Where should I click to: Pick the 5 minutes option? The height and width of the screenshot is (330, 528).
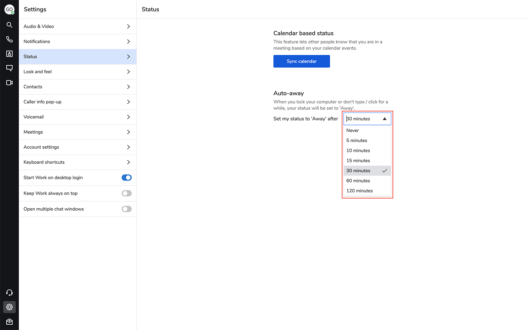click(x=357, y=140)
